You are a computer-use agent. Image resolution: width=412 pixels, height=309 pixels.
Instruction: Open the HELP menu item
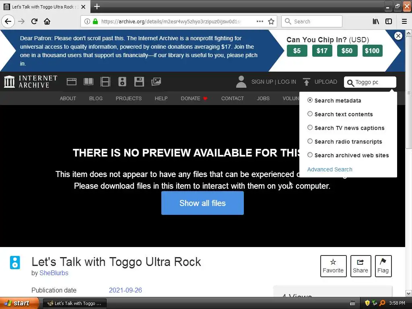(161, 98)
